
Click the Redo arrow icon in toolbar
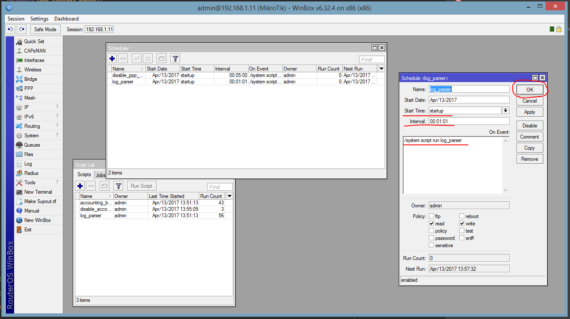[21, 30]
